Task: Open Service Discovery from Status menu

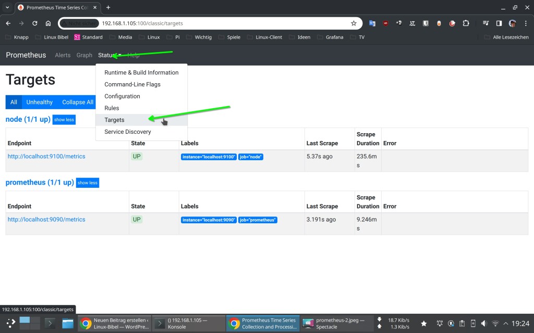Action: (x=141, y=132)
